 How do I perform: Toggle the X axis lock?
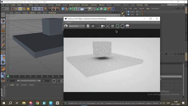click(33, 9)
